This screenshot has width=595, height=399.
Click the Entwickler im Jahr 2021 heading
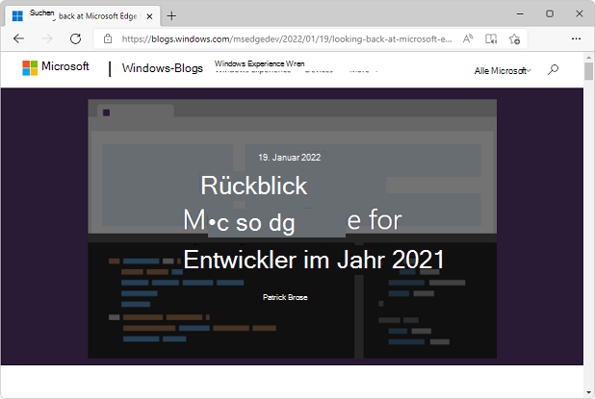[x=314, y=260]
